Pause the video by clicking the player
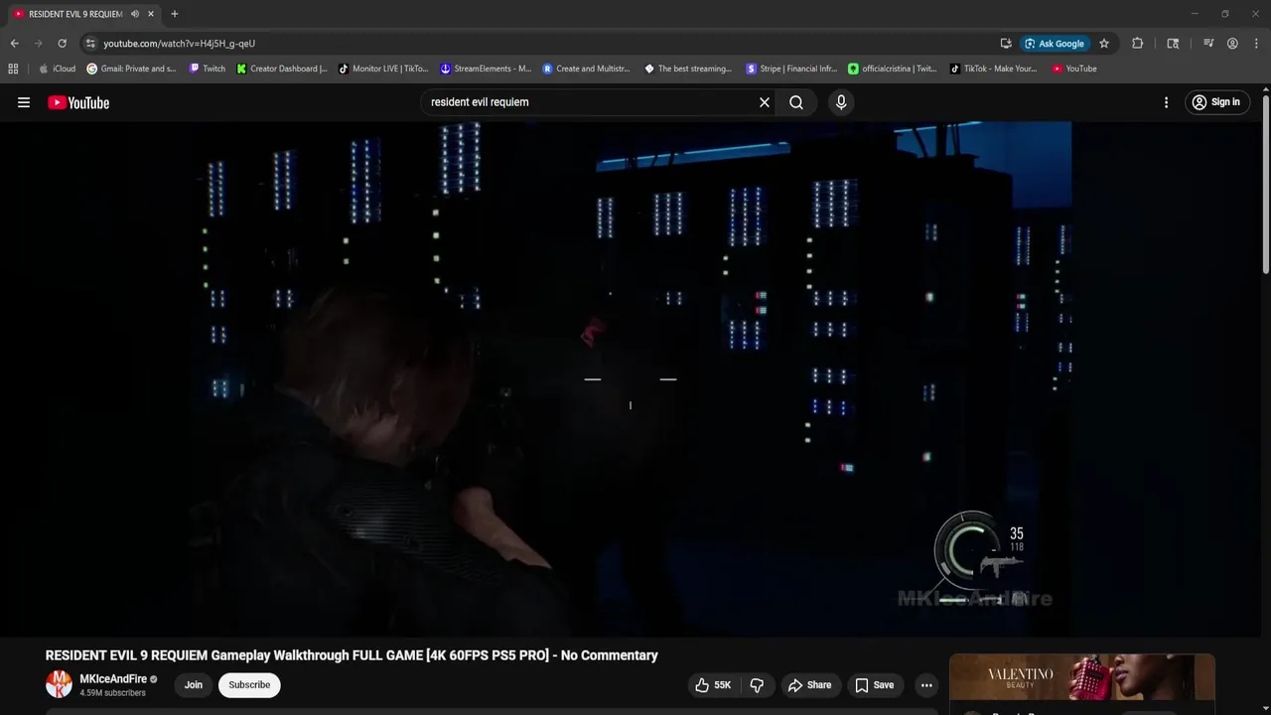1271x715 pixels. tap(630, 378)
